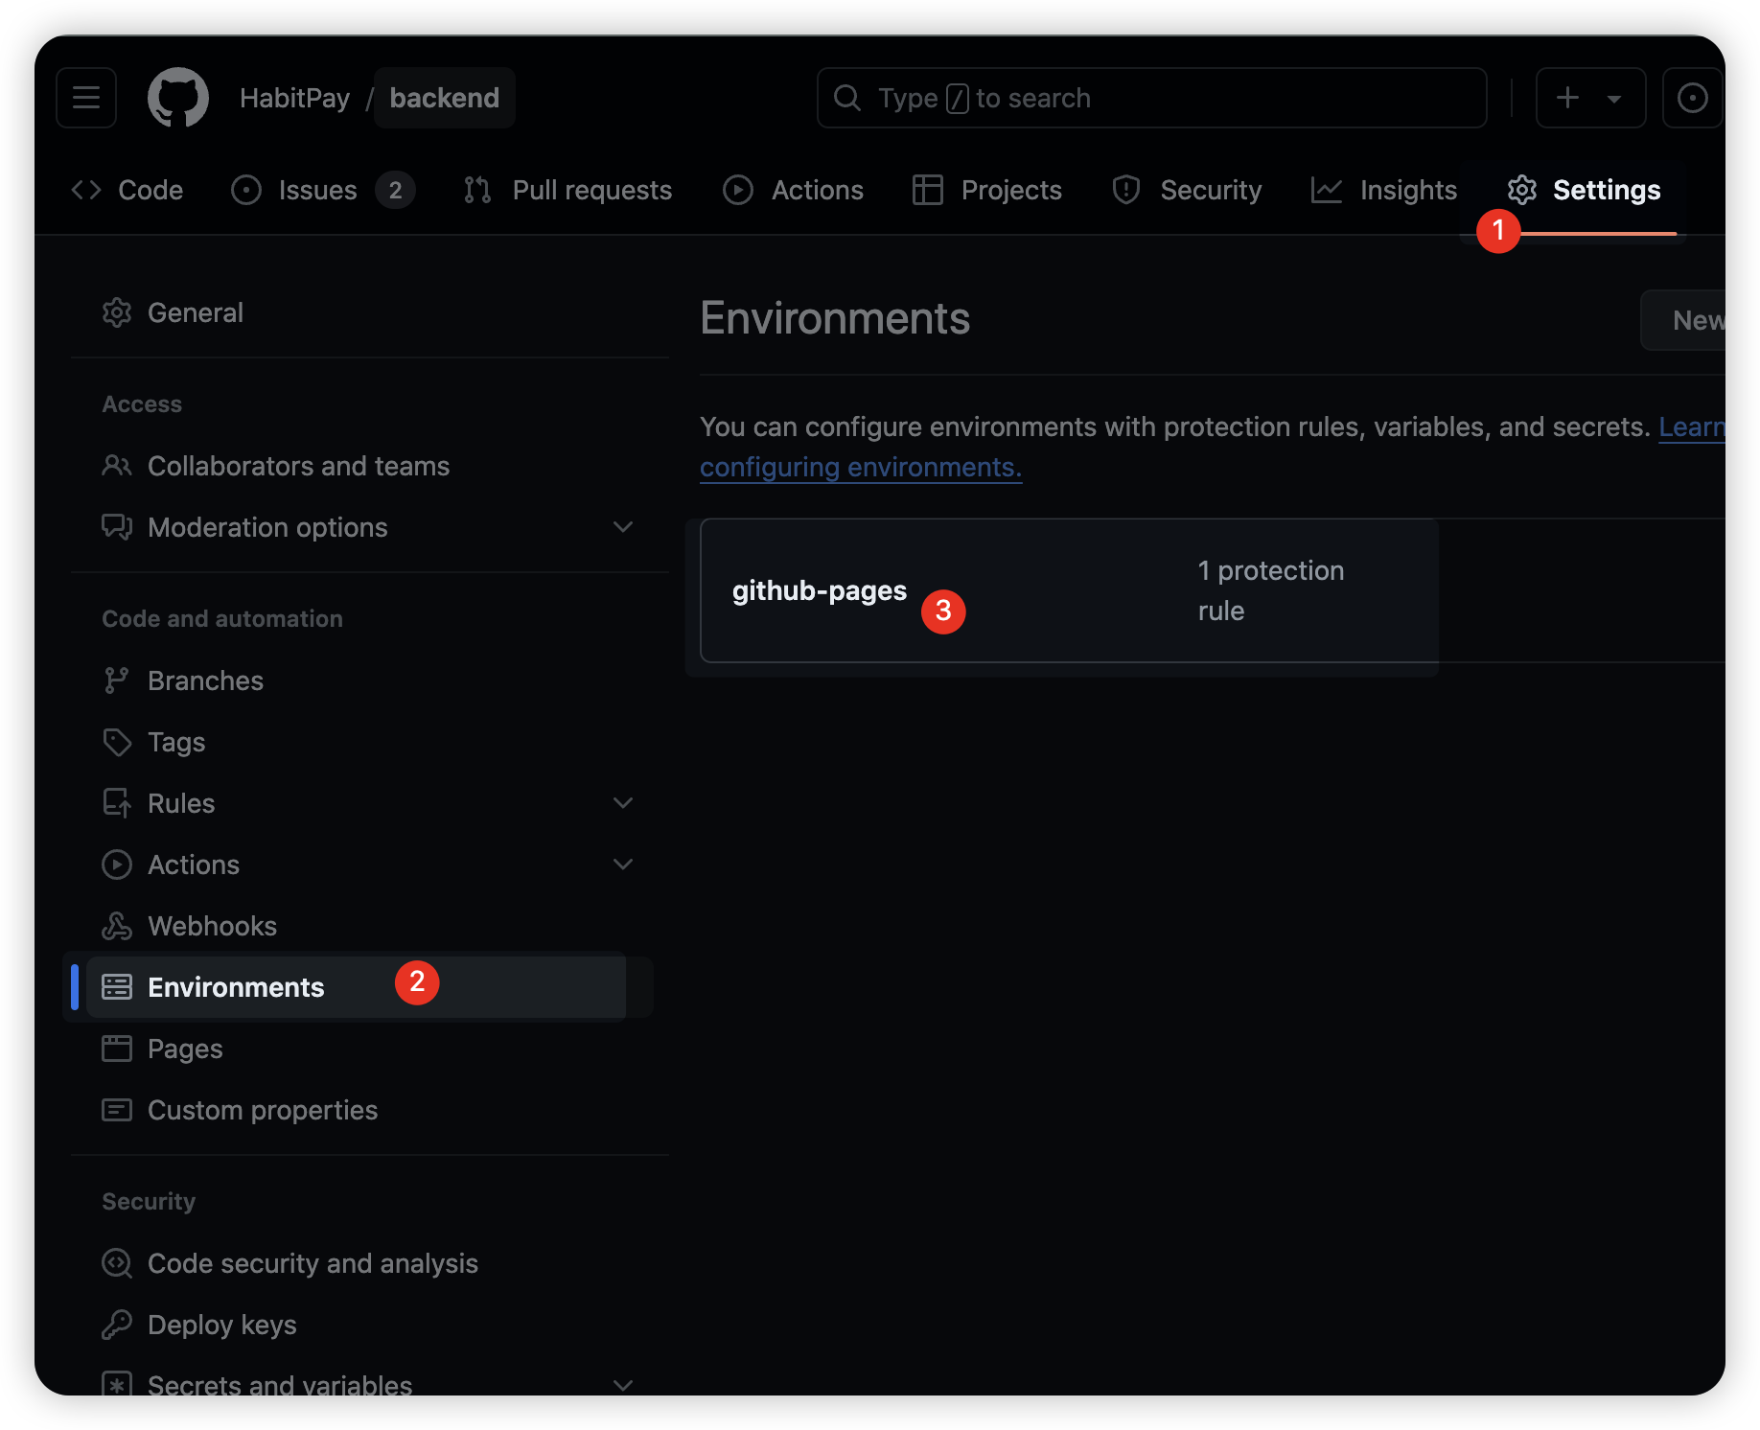
Task: Expand Secrets and variables section
Action: [x=623, y=1385]
